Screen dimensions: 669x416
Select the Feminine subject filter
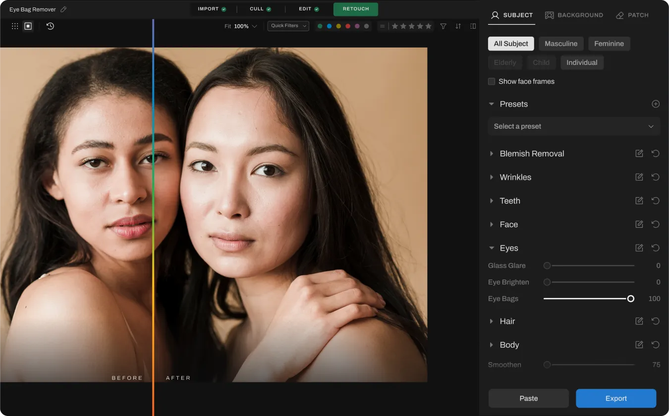click(x=609, y=44)
